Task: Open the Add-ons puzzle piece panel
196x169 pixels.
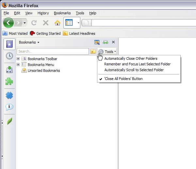Action: point(9,82)
